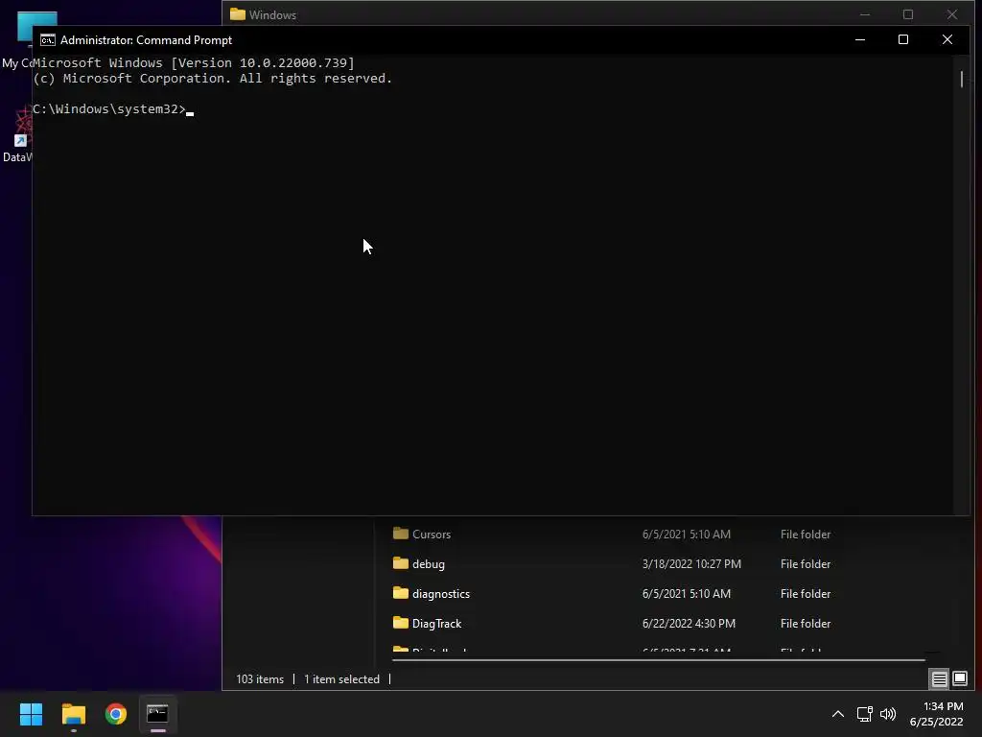Select the DiagTrack folder in Explorer

[x=436, y=623]
